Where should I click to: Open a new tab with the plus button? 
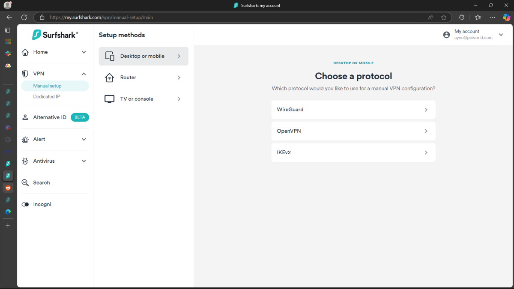pyautogui.click(x=8, y=225)
